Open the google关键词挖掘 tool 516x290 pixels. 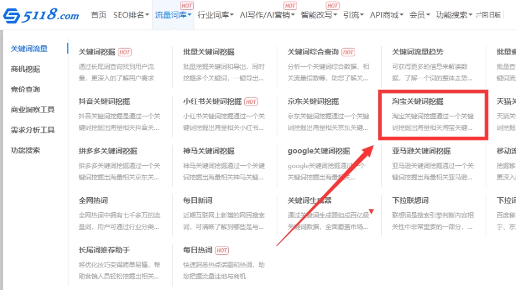coord(319,151)
